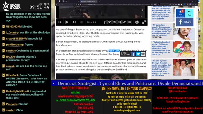Image resolution: width=203 pixels, height=114 pixels.
Task: Click the GetOnSoapbox@gmail.com email address
Action: [127, 111]
